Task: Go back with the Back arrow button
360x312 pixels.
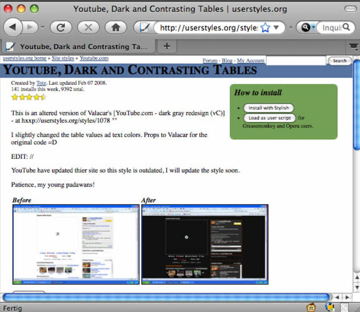Action: [13, 27]
